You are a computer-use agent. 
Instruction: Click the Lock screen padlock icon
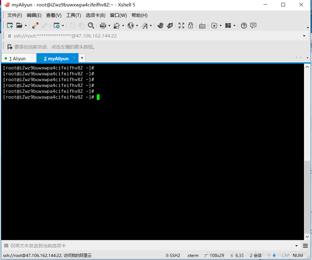point(191,25)
